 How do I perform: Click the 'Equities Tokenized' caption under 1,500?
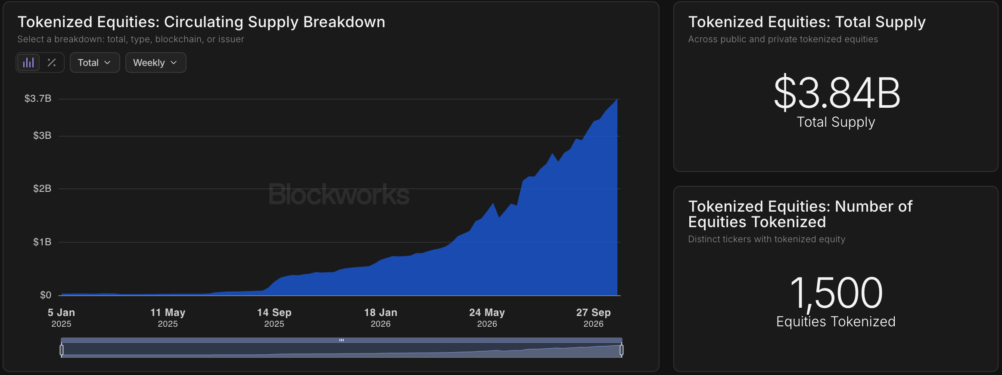836,322
